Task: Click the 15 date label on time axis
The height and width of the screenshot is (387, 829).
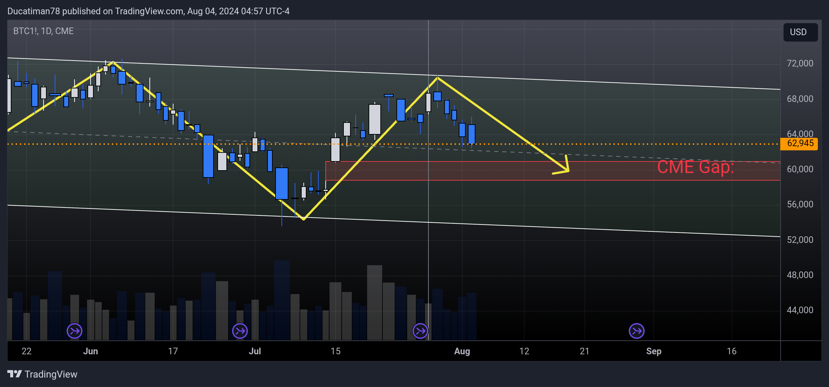Action: tap(335, 351)
